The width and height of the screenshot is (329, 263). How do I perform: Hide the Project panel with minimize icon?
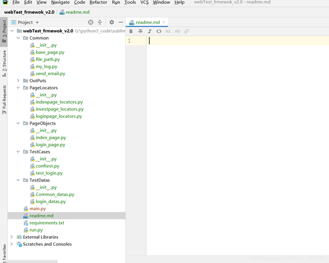point(121,23)
